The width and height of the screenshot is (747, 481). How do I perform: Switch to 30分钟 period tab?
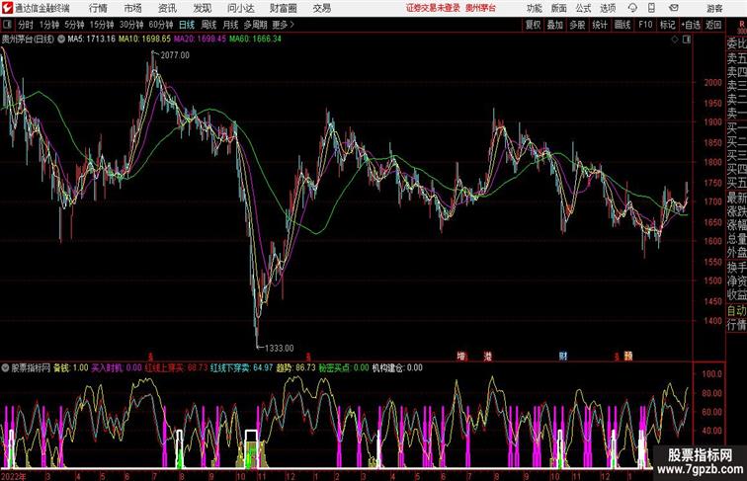[x=131, y=25]
